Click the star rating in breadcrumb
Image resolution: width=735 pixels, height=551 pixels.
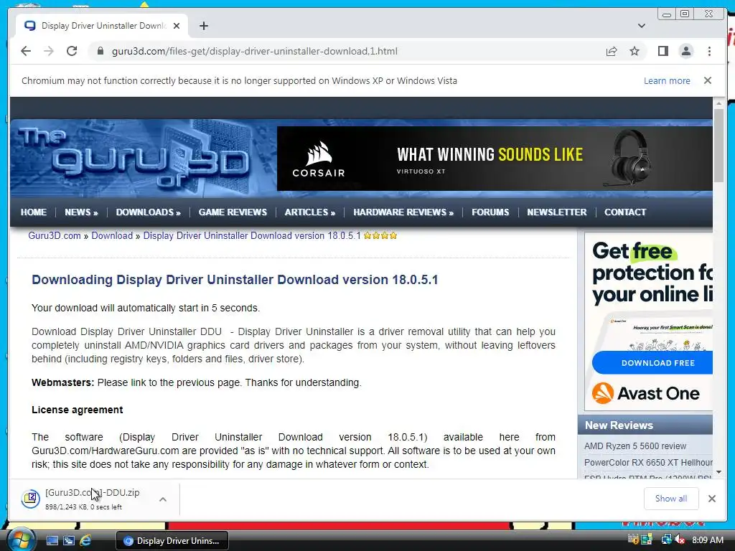[380, 235]
